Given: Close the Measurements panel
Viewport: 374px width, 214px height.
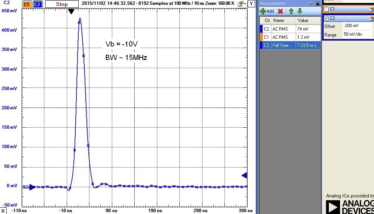Looking at the screenshot, I should point(317,3).
